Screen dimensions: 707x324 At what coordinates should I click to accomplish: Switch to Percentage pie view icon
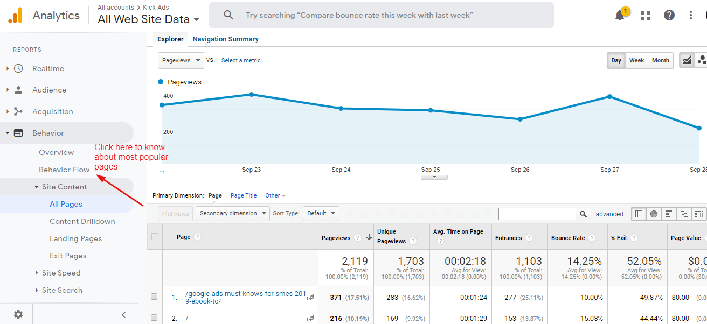pos(654,214)
